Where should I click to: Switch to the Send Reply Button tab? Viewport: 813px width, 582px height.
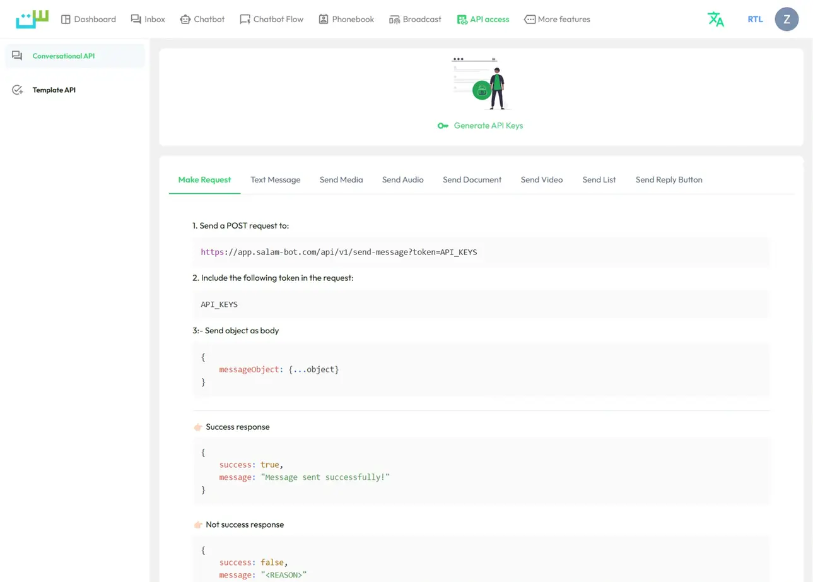click(x=669, y=180)
